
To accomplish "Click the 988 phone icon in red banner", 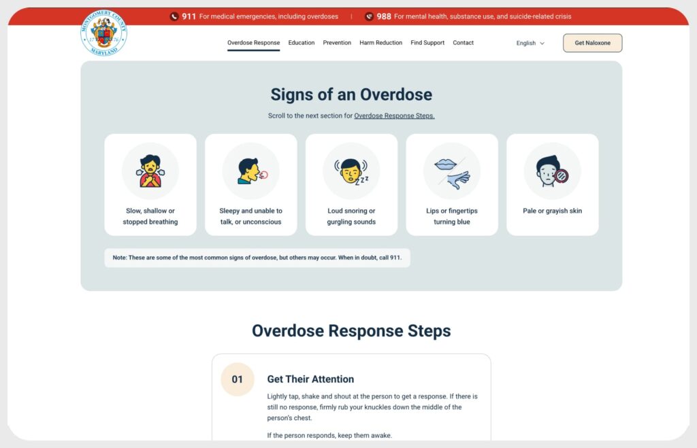I will [368, 16].
